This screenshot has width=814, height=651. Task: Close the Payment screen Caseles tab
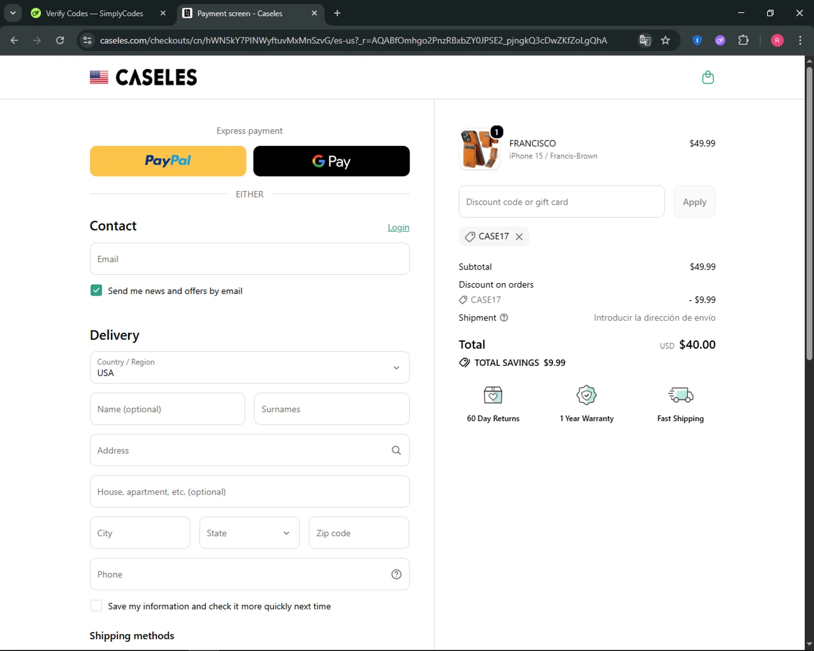click(314, 13)
